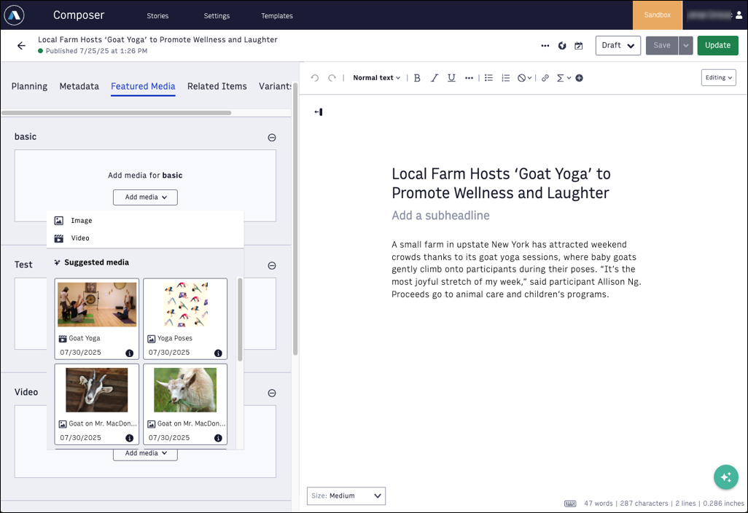
Task: Open the clear formatting circle-slash dropdown
Action: tap(524, 78)
